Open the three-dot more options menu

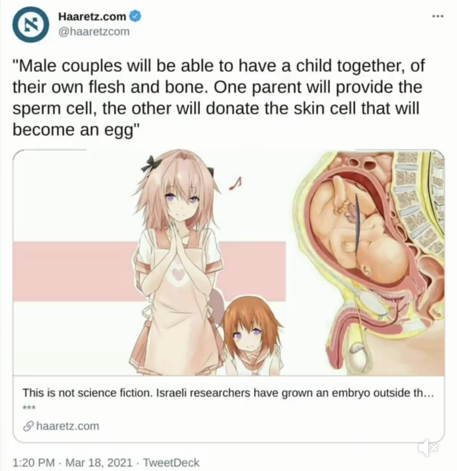coord(438,17)
